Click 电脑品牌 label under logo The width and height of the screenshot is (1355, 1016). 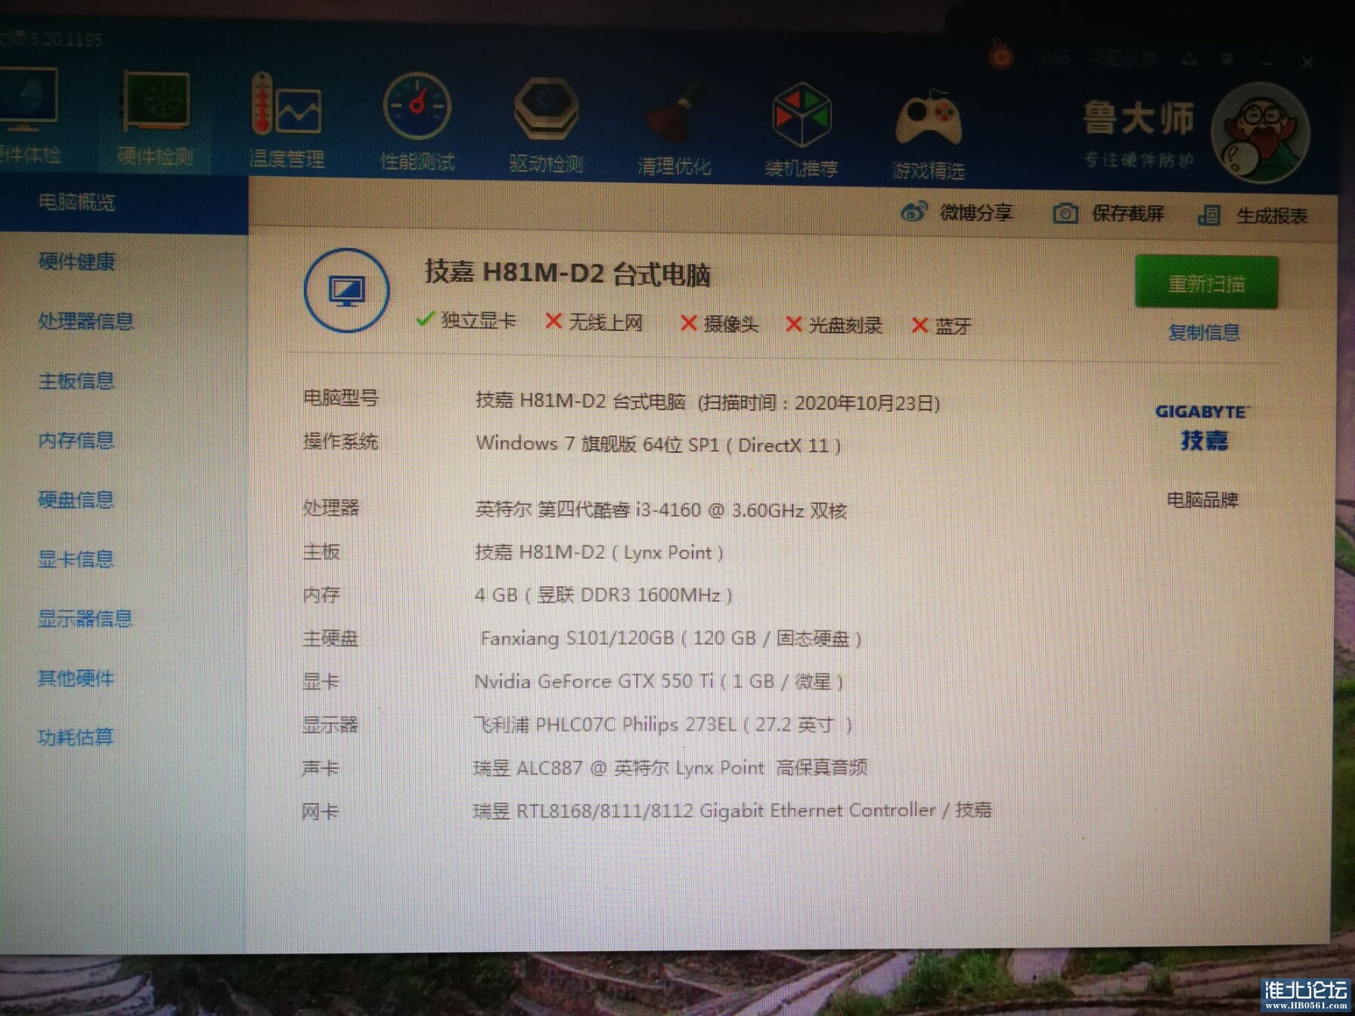(x=1202, y=500)
